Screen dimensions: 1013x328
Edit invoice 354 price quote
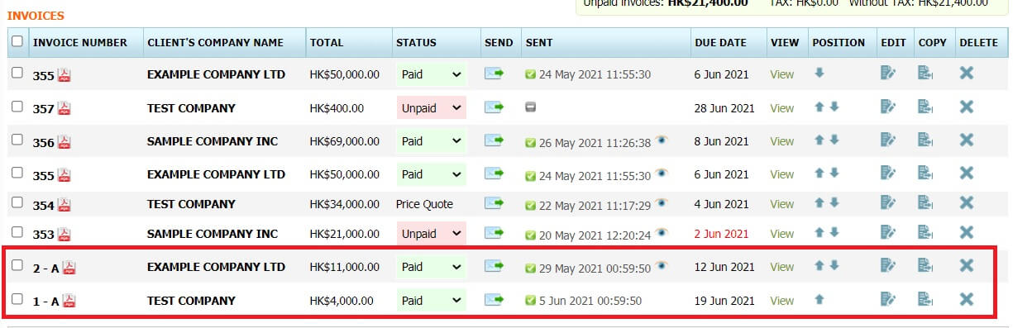(x=888, y=202)
